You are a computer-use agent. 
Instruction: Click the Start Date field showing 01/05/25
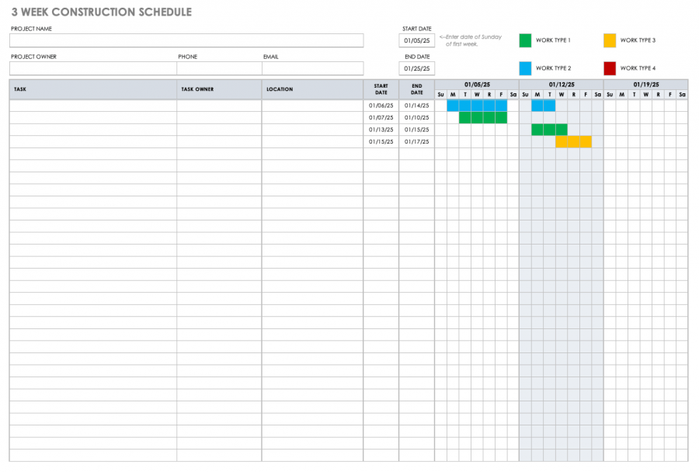pos(416,40)
